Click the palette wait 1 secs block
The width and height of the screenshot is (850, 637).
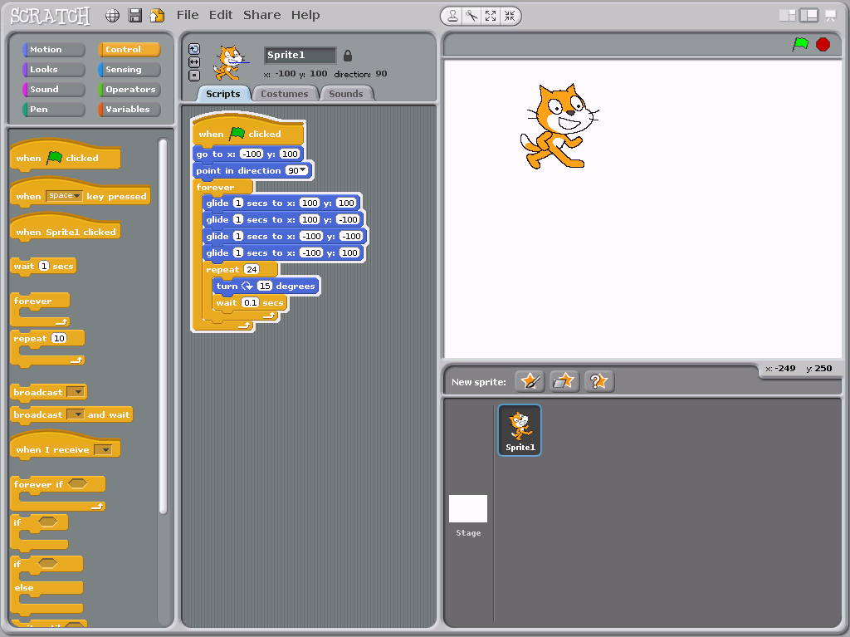click(x=43, y=266)
